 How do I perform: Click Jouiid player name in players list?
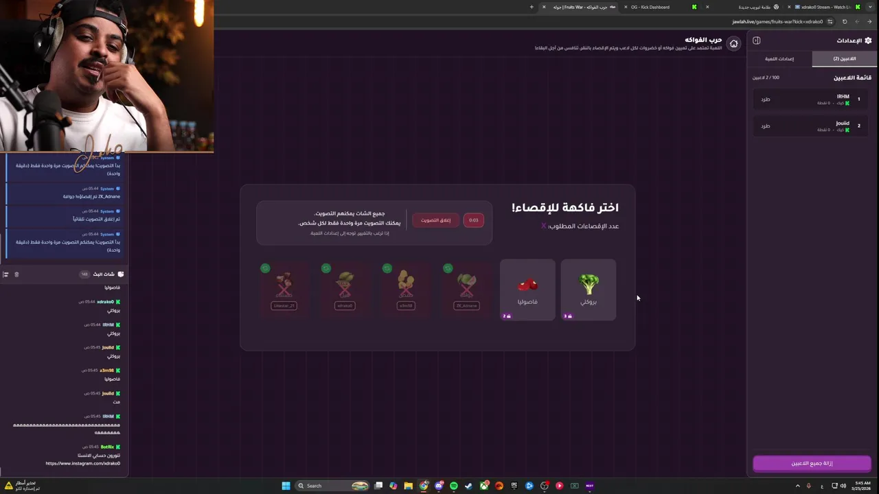coord(842,123)
